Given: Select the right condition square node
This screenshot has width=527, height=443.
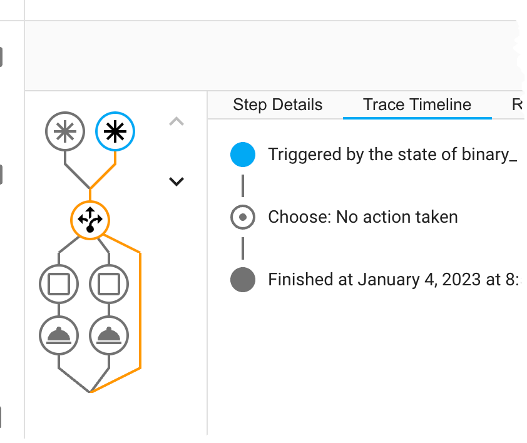Looking at the screenshot, I should tap(109, 283).
